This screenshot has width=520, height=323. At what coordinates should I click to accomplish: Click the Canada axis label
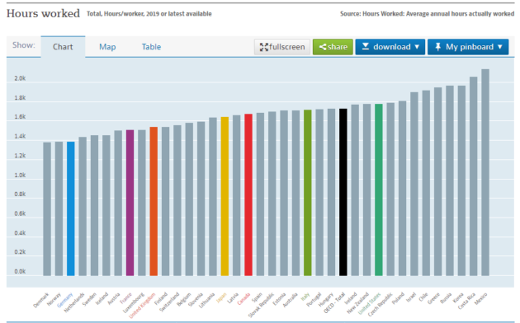(x=243, y=299)
